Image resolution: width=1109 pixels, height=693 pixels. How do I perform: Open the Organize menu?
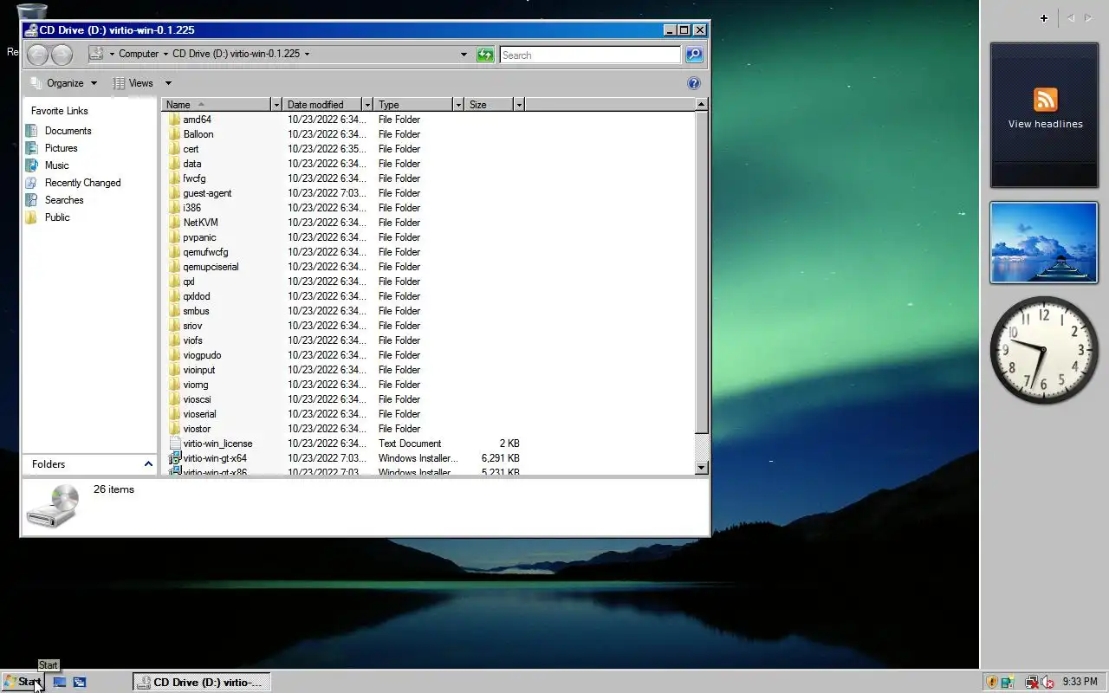pos(65,83)
